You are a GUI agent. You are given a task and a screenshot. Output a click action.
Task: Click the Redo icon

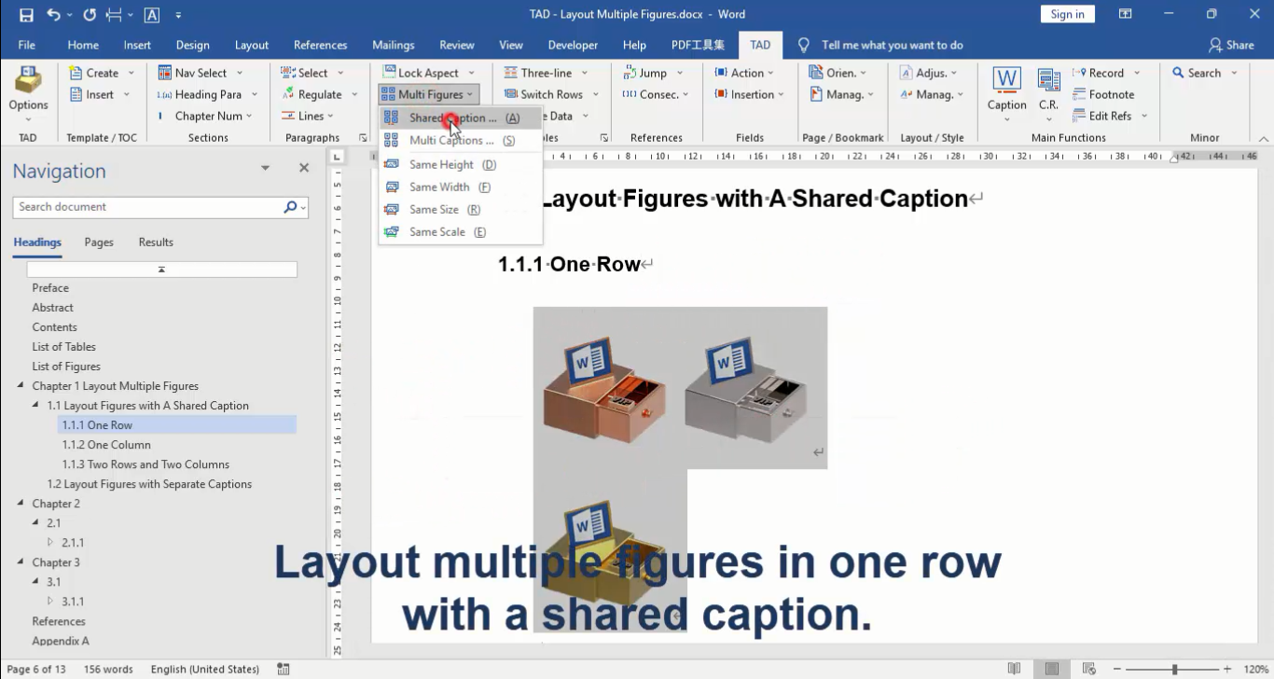click(90, 15)
